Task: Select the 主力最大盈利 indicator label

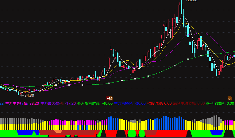Action: click(52, 103)
